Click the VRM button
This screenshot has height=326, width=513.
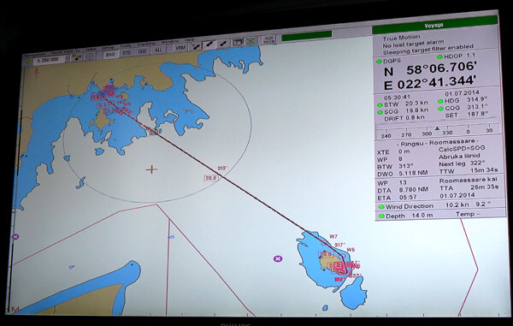[x=180, y=48]
